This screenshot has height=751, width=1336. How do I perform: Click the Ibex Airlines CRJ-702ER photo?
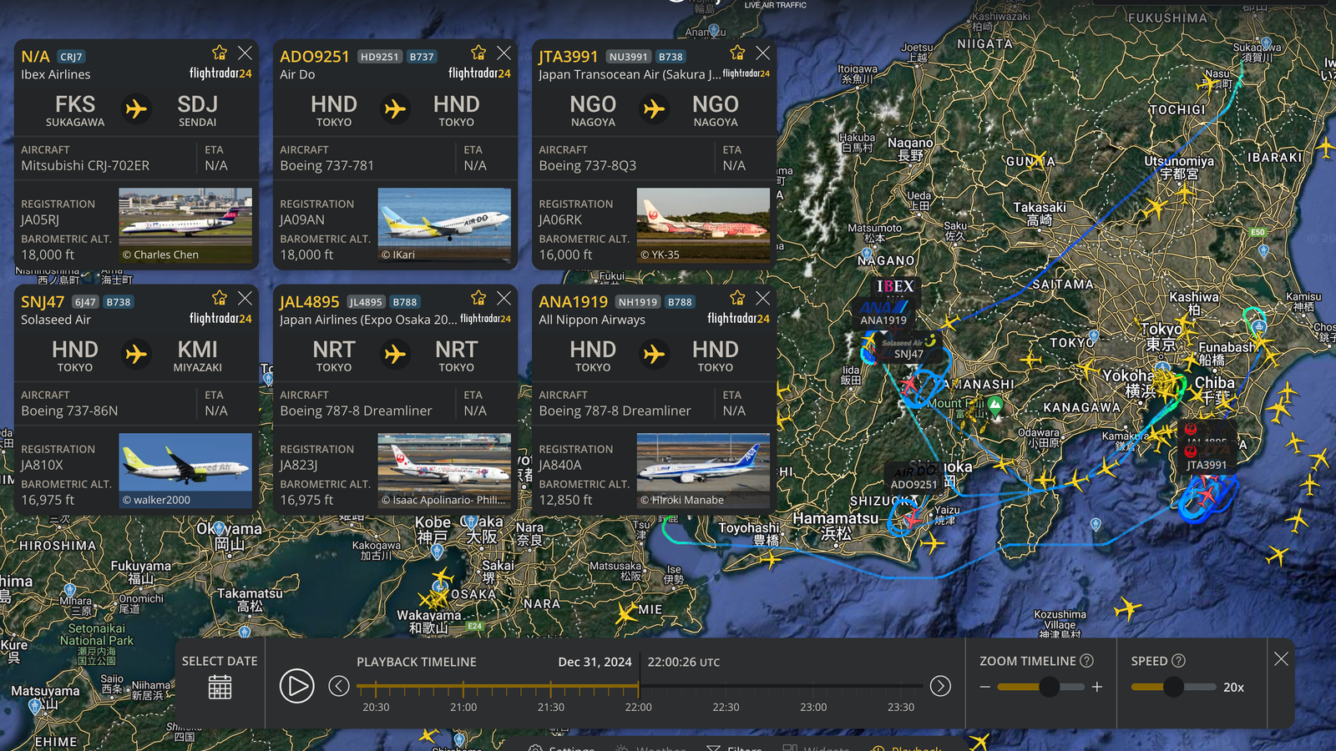coord(185,225)
